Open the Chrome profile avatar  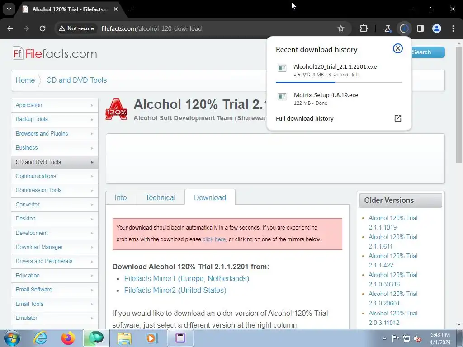pos(437,28)
